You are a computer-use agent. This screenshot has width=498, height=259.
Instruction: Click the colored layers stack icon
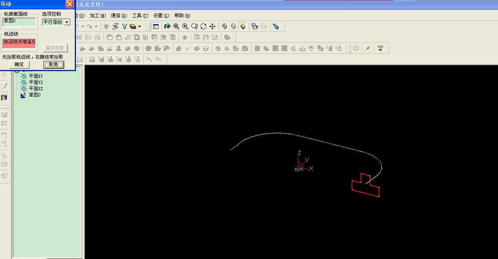pyautogui.click(x=133, y=27)
